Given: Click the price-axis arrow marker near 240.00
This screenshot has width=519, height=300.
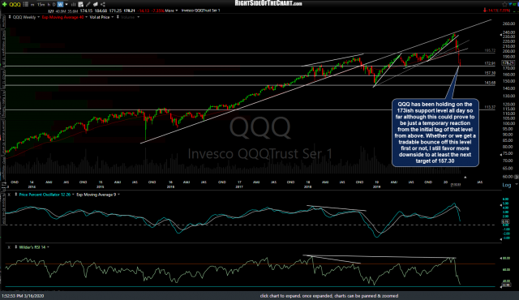Looking at the screenshot, I should click(x=501, y=34).
